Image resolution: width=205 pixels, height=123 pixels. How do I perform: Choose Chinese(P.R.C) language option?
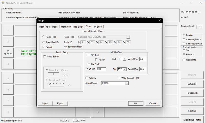[x=184, y=40]
